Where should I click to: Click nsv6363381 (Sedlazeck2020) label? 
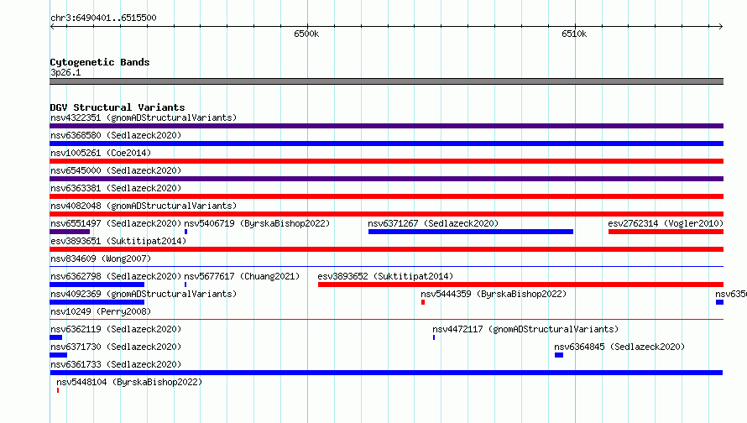[x=116, y=188]
